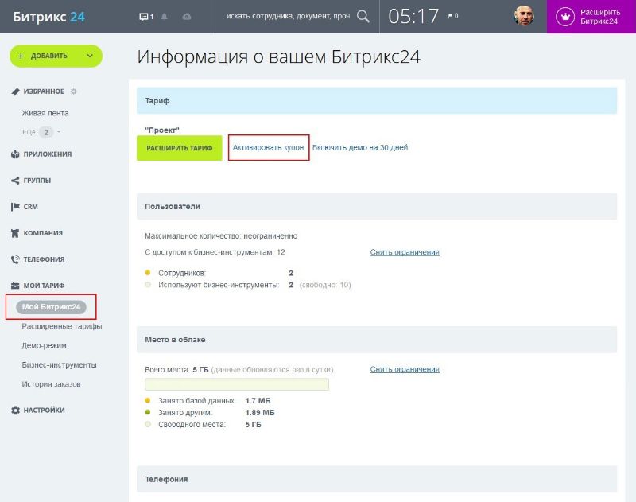Click the flag counter beside clock
The width and height of the screenshot is (636, 502).
[x=453, y=16]
